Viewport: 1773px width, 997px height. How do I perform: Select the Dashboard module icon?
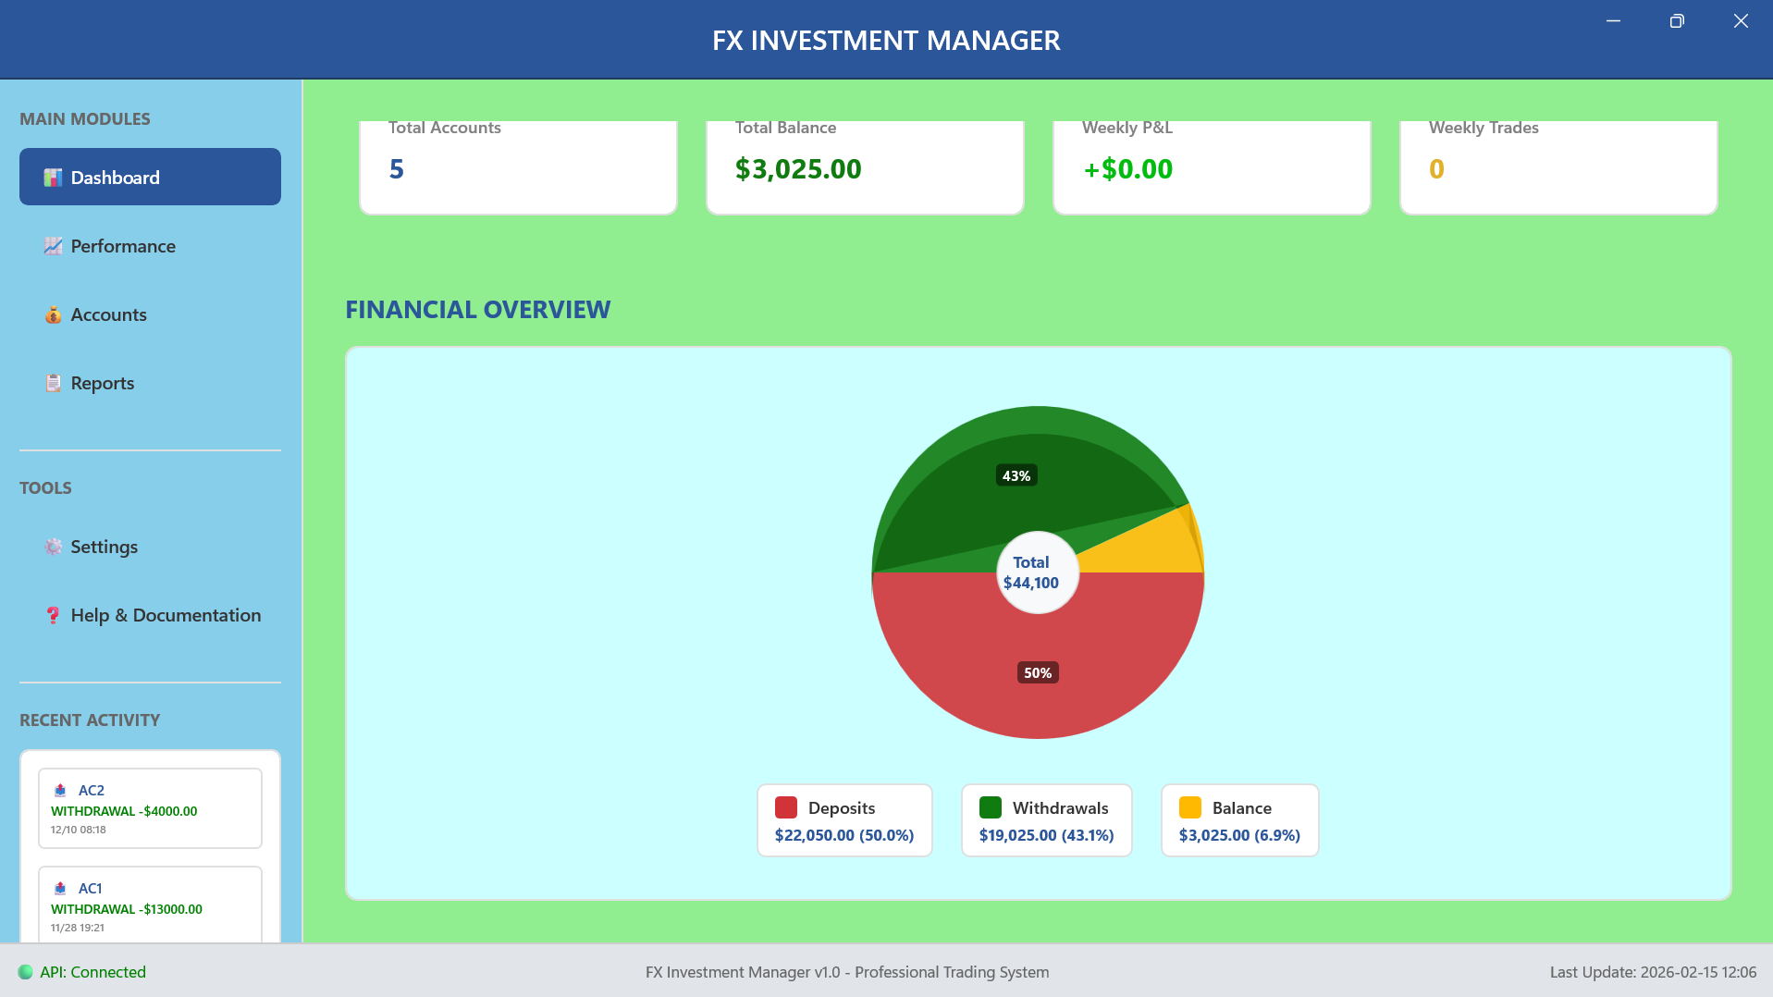53,177
